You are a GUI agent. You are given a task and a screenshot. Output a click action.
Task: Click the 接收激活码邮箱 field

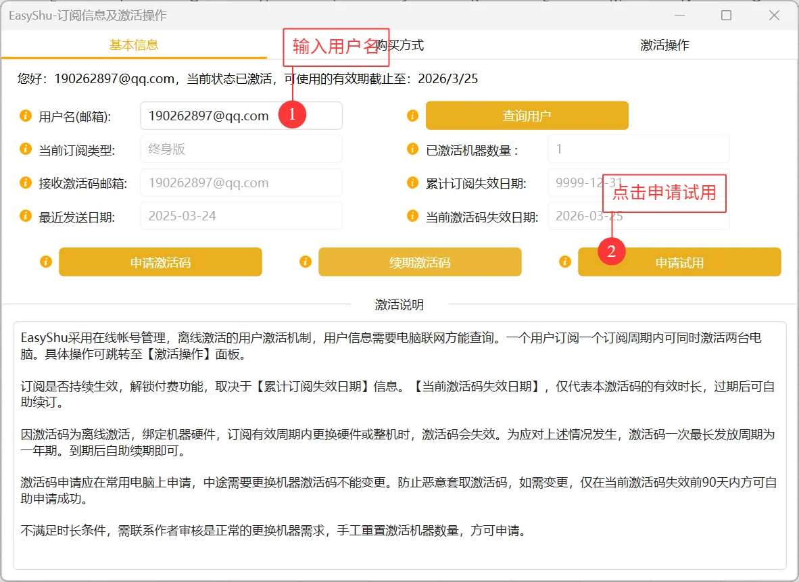241,183
